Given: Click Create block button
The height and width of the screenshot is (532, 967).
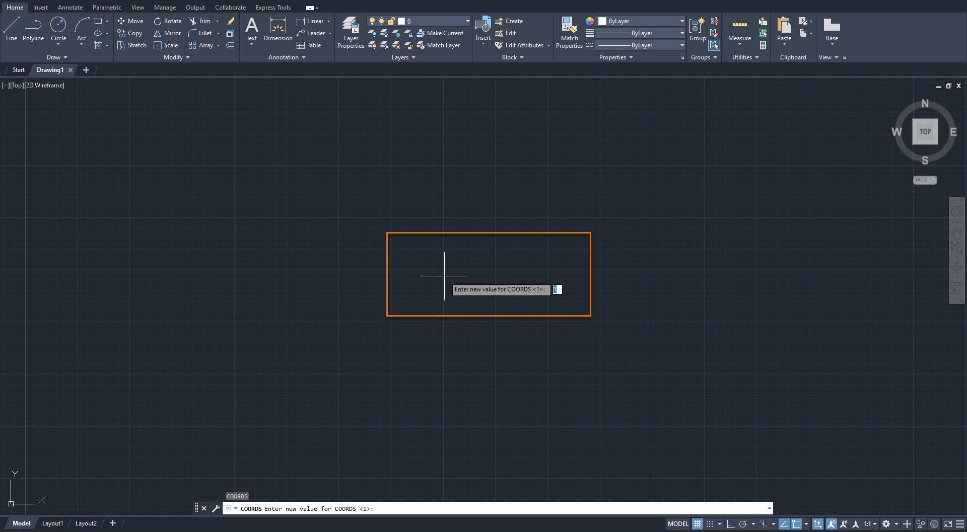Looking at the screenshot, I should click(509, 21).
